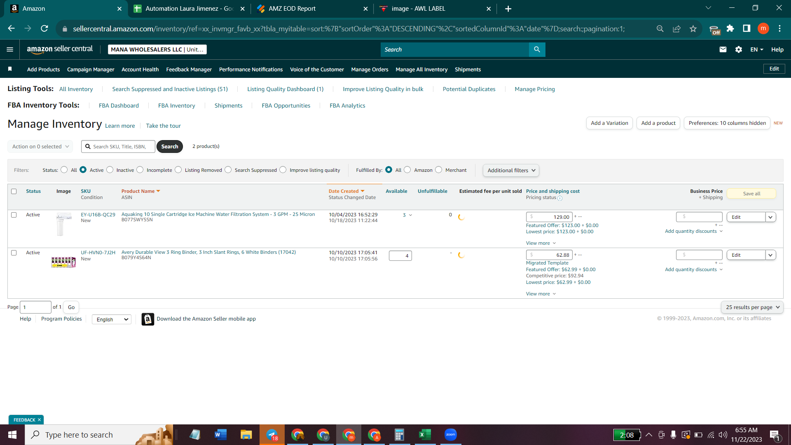Expand Add quantity discounts for Aquaking row
This screenshot has height=445, width=791.
(x=694, y=231)
